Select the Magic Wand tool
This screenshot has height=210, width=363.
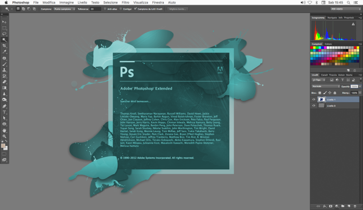click(x=4, y=40)
